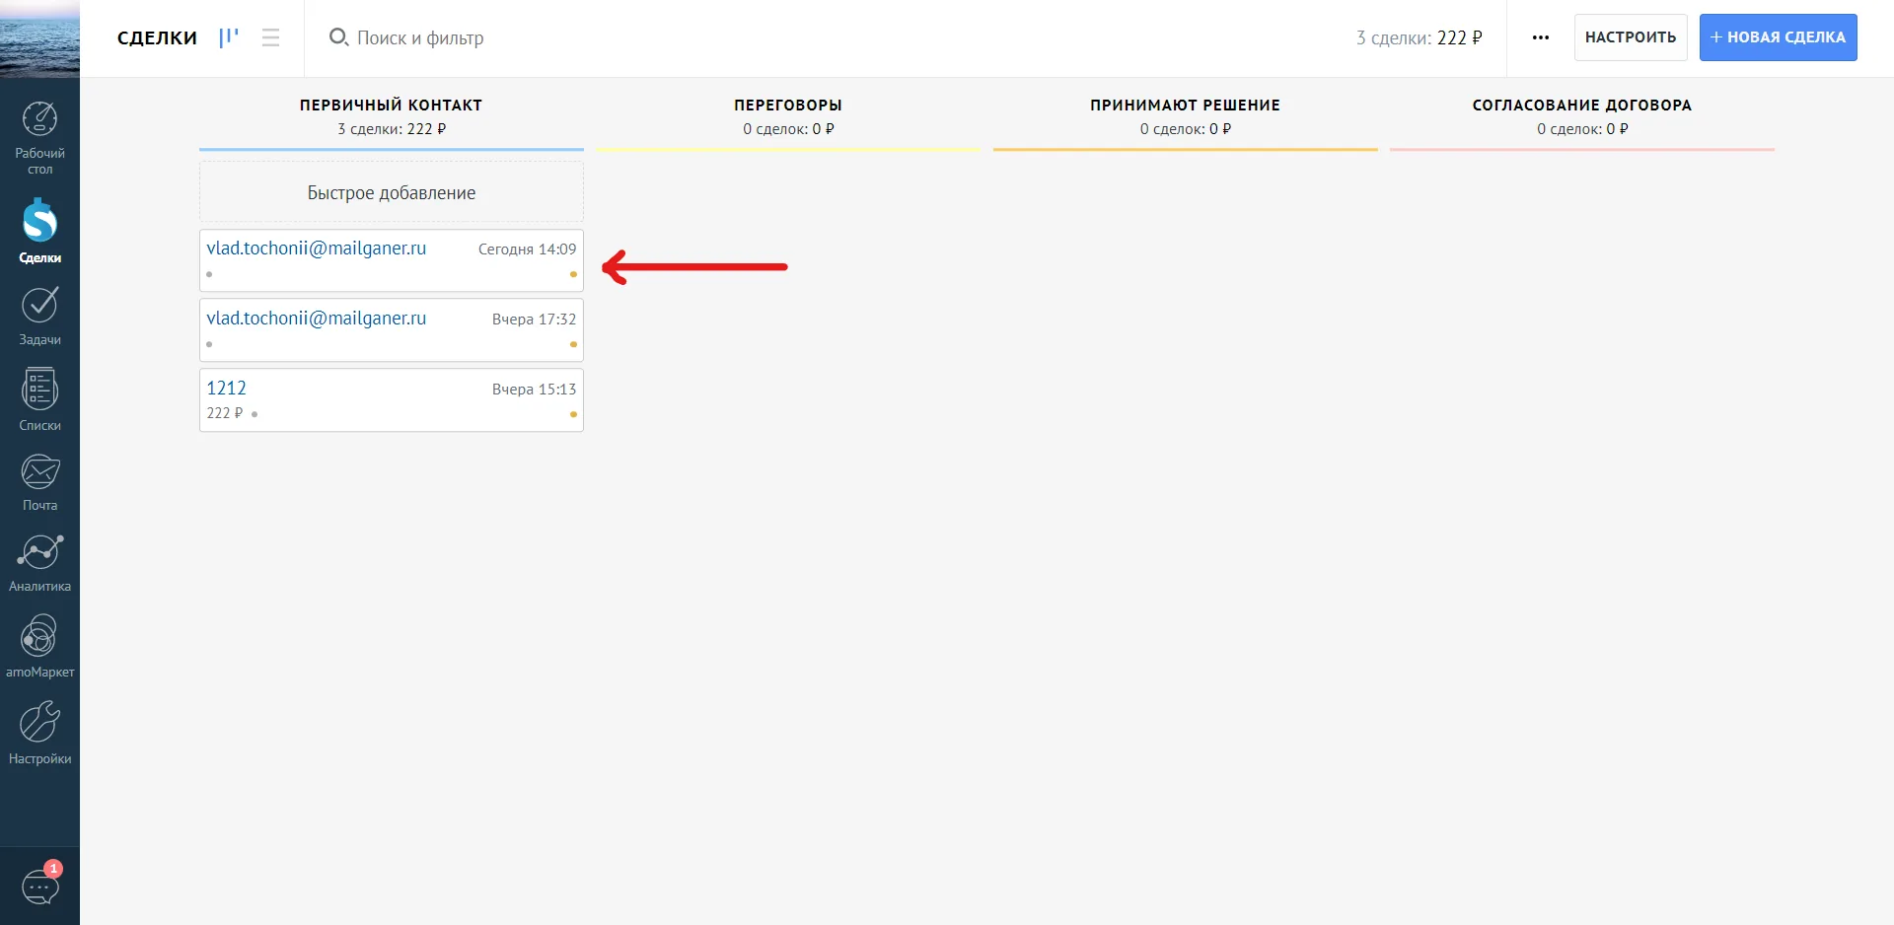Screen dimensions: 1894x925
Task: Open the deal from Вчера 17:32
Action: point(392,330)
